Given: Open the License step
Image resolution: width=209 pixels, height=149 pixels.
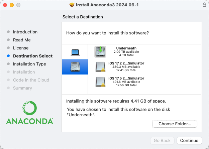Looking at the screenshot, I should tap(21, 48).
